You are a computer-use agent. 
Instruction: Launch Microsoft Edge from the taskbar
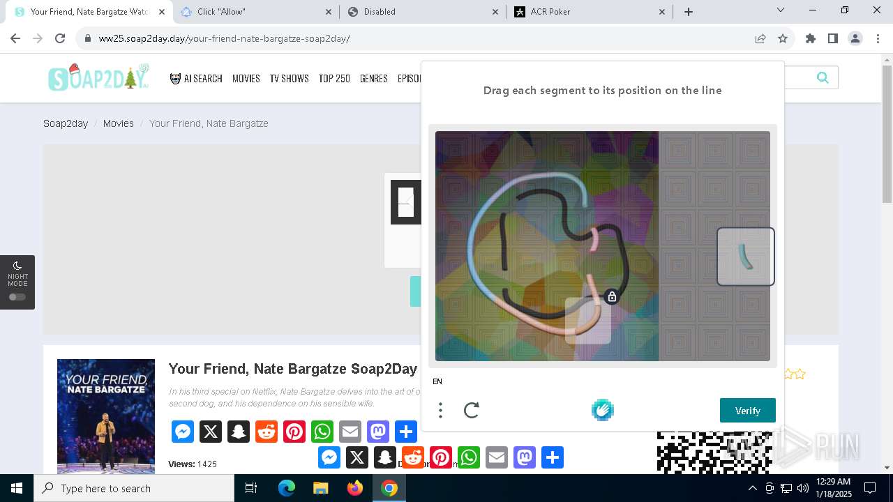287,488
